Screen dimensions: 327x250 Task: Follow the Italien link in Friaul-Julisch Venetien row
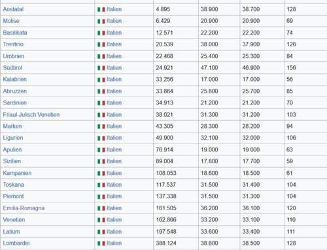point(114,114)
